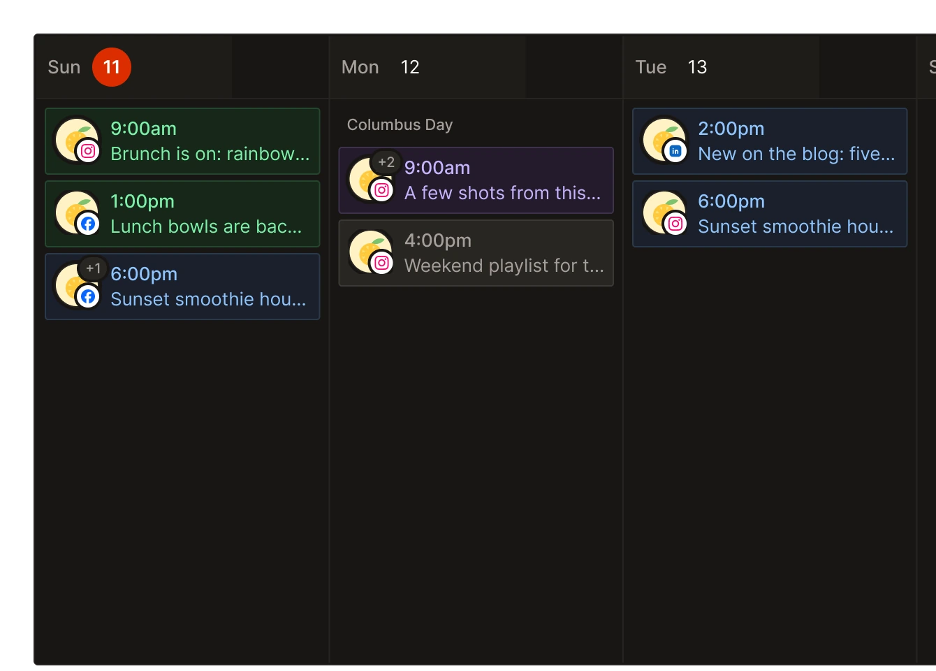Screen dimensions: 936x671
Task: Click the orange avatar on Tuesday's Sunset smoothie post
Action: click(x=664, y=211)
